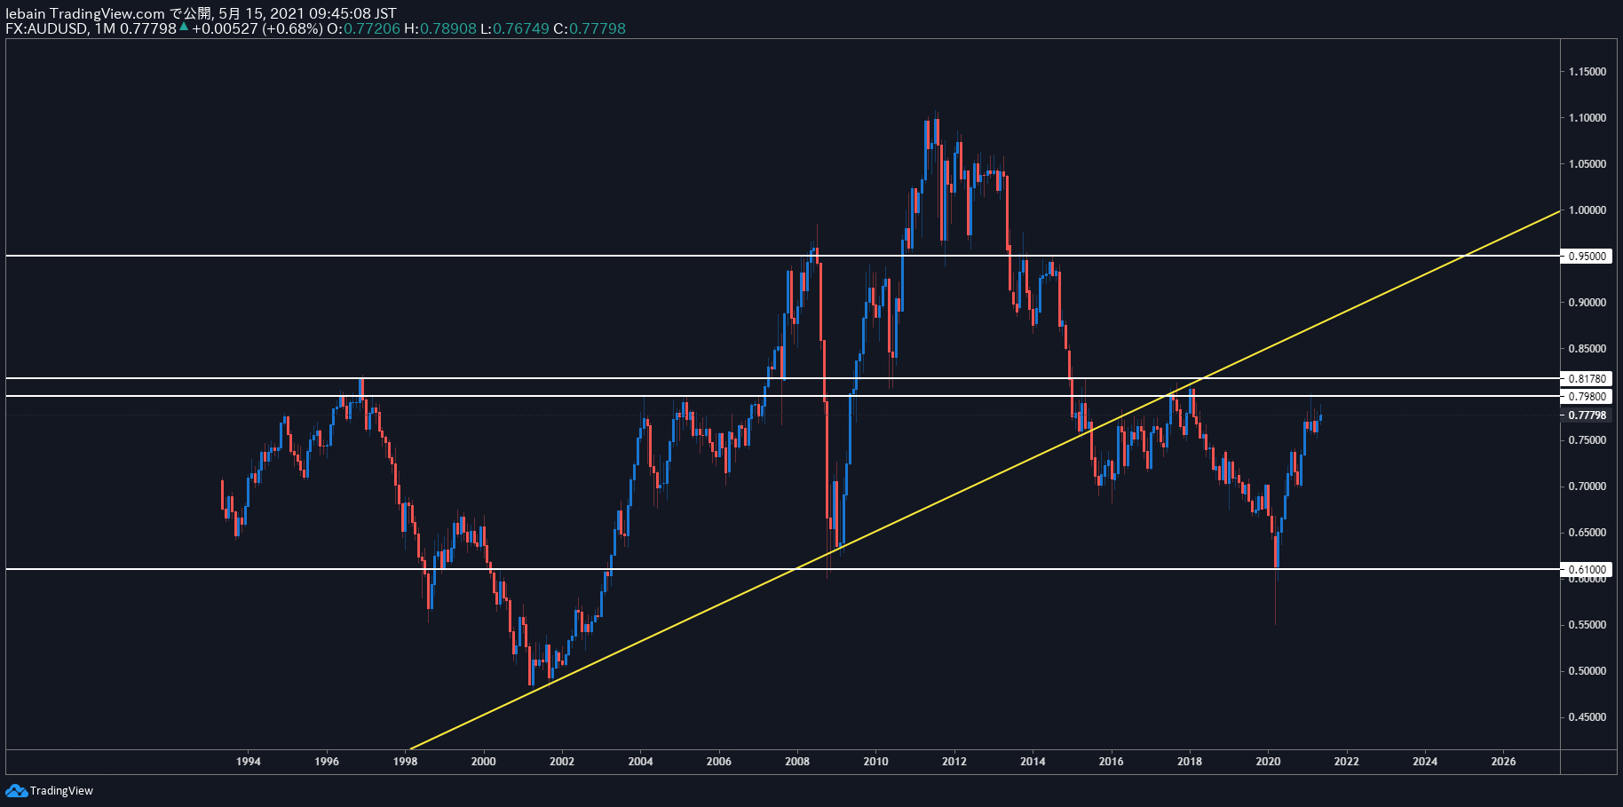
Task: Click the low value L:0.76749
Action: pos(515,28)
